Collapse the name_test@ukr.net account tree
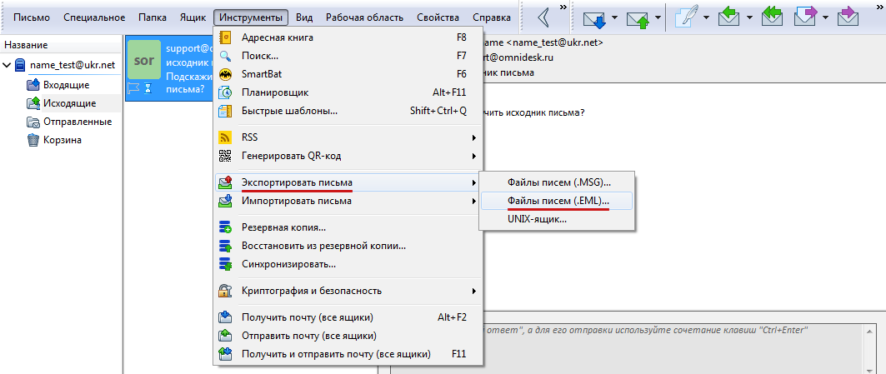The width and height of the screenshot is (886, 374). [8, 65]
